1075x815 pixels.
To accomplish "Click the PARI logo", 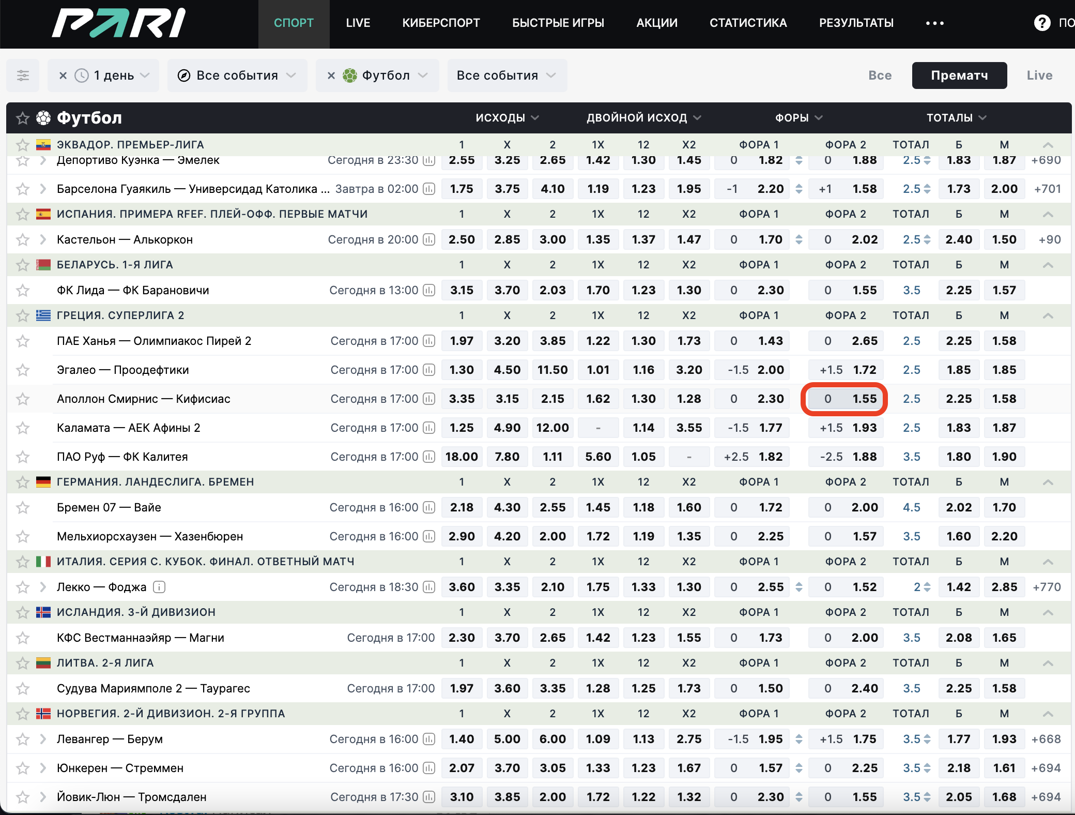I will pyautogui.click(x=118, y=23).
